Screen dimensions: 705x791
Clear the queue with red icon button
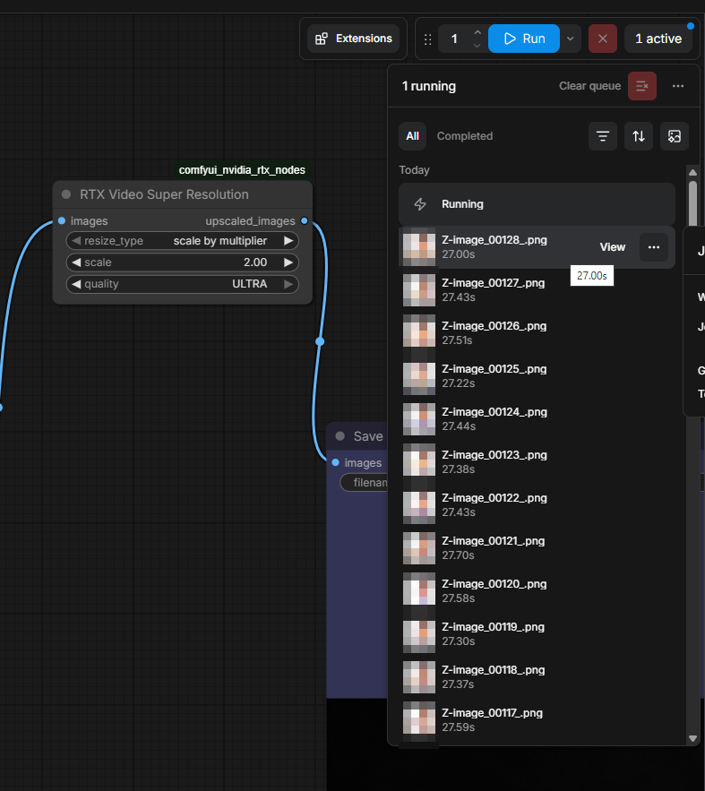[642, 86]
